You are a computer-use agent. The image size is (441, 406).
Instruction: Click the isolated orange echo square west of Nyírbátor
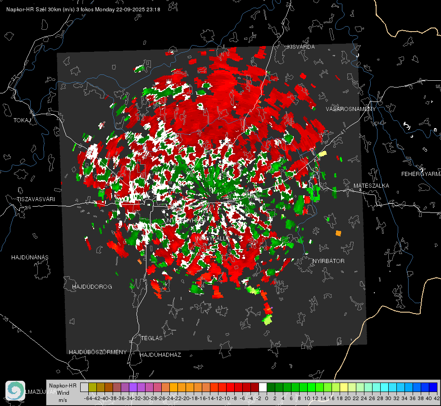coord(338,233)
